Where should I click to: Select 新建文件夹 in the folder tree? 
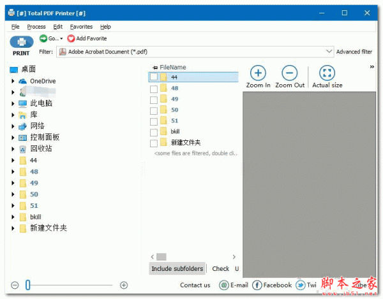click(49, 228)
